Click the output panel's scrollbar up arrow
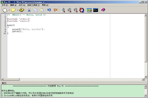The image size is (148, 98). 146,86
